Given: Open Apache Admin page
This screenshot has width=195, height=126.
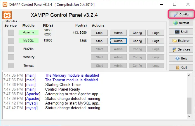Looking at the screenshot, I should tap(118, 33).
